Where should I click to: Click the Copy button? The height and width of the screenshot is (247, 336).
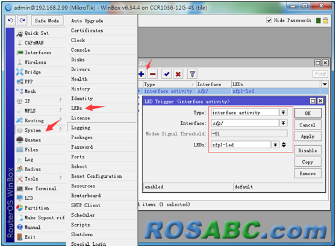[308, 162]
